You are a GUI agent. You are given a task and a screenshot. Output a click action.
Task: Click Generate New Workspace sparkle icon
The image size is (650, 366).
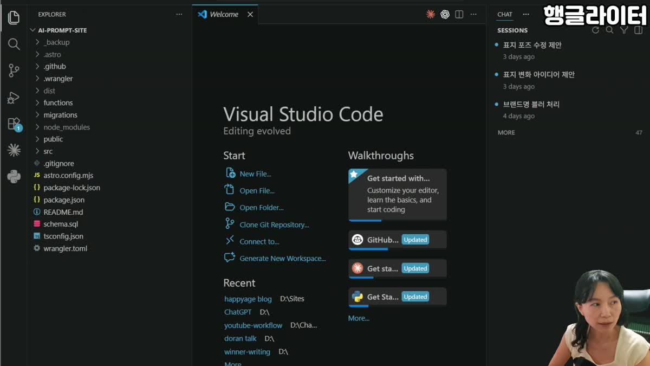230,258
